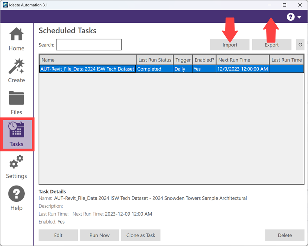Expand the help dropdown arrow in header
Image resolution: width=308 pixels, height=246 pixels.
click(x=299, y=17)
